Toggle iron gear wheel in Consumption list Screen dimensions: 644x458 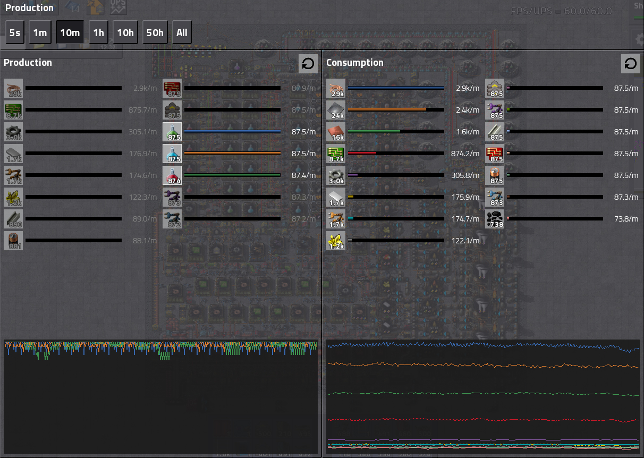pos(336,175)
